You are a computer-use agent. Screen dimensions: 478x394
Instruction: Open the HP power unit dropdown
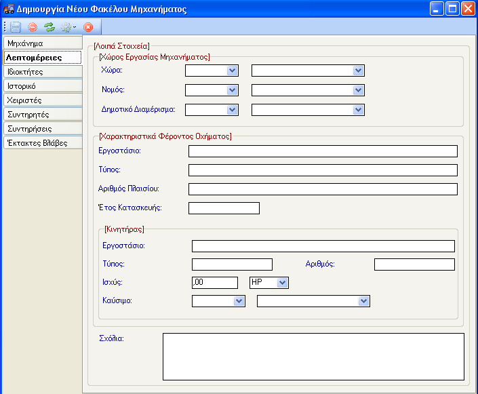pos(282,283)
